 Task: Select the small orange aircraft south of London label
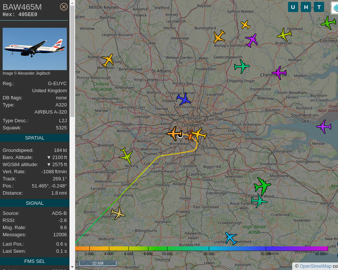click(190, 135)
